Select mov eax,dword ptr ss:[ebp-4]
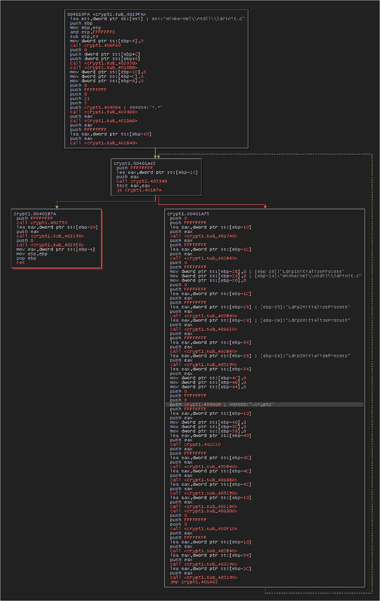The height and width of the screenshot is (601, 380). point(56,249)
